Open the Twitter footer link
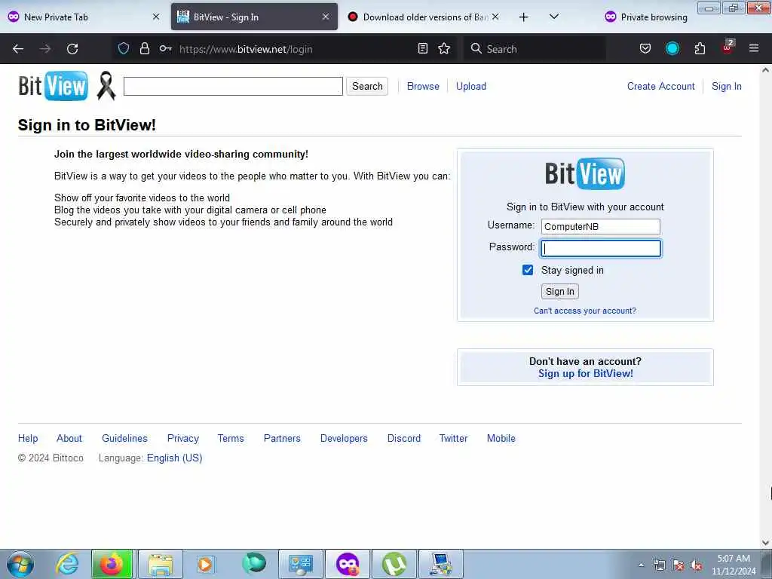The width and height of the screenshot is (772, 579). click(x=453, y=438)
